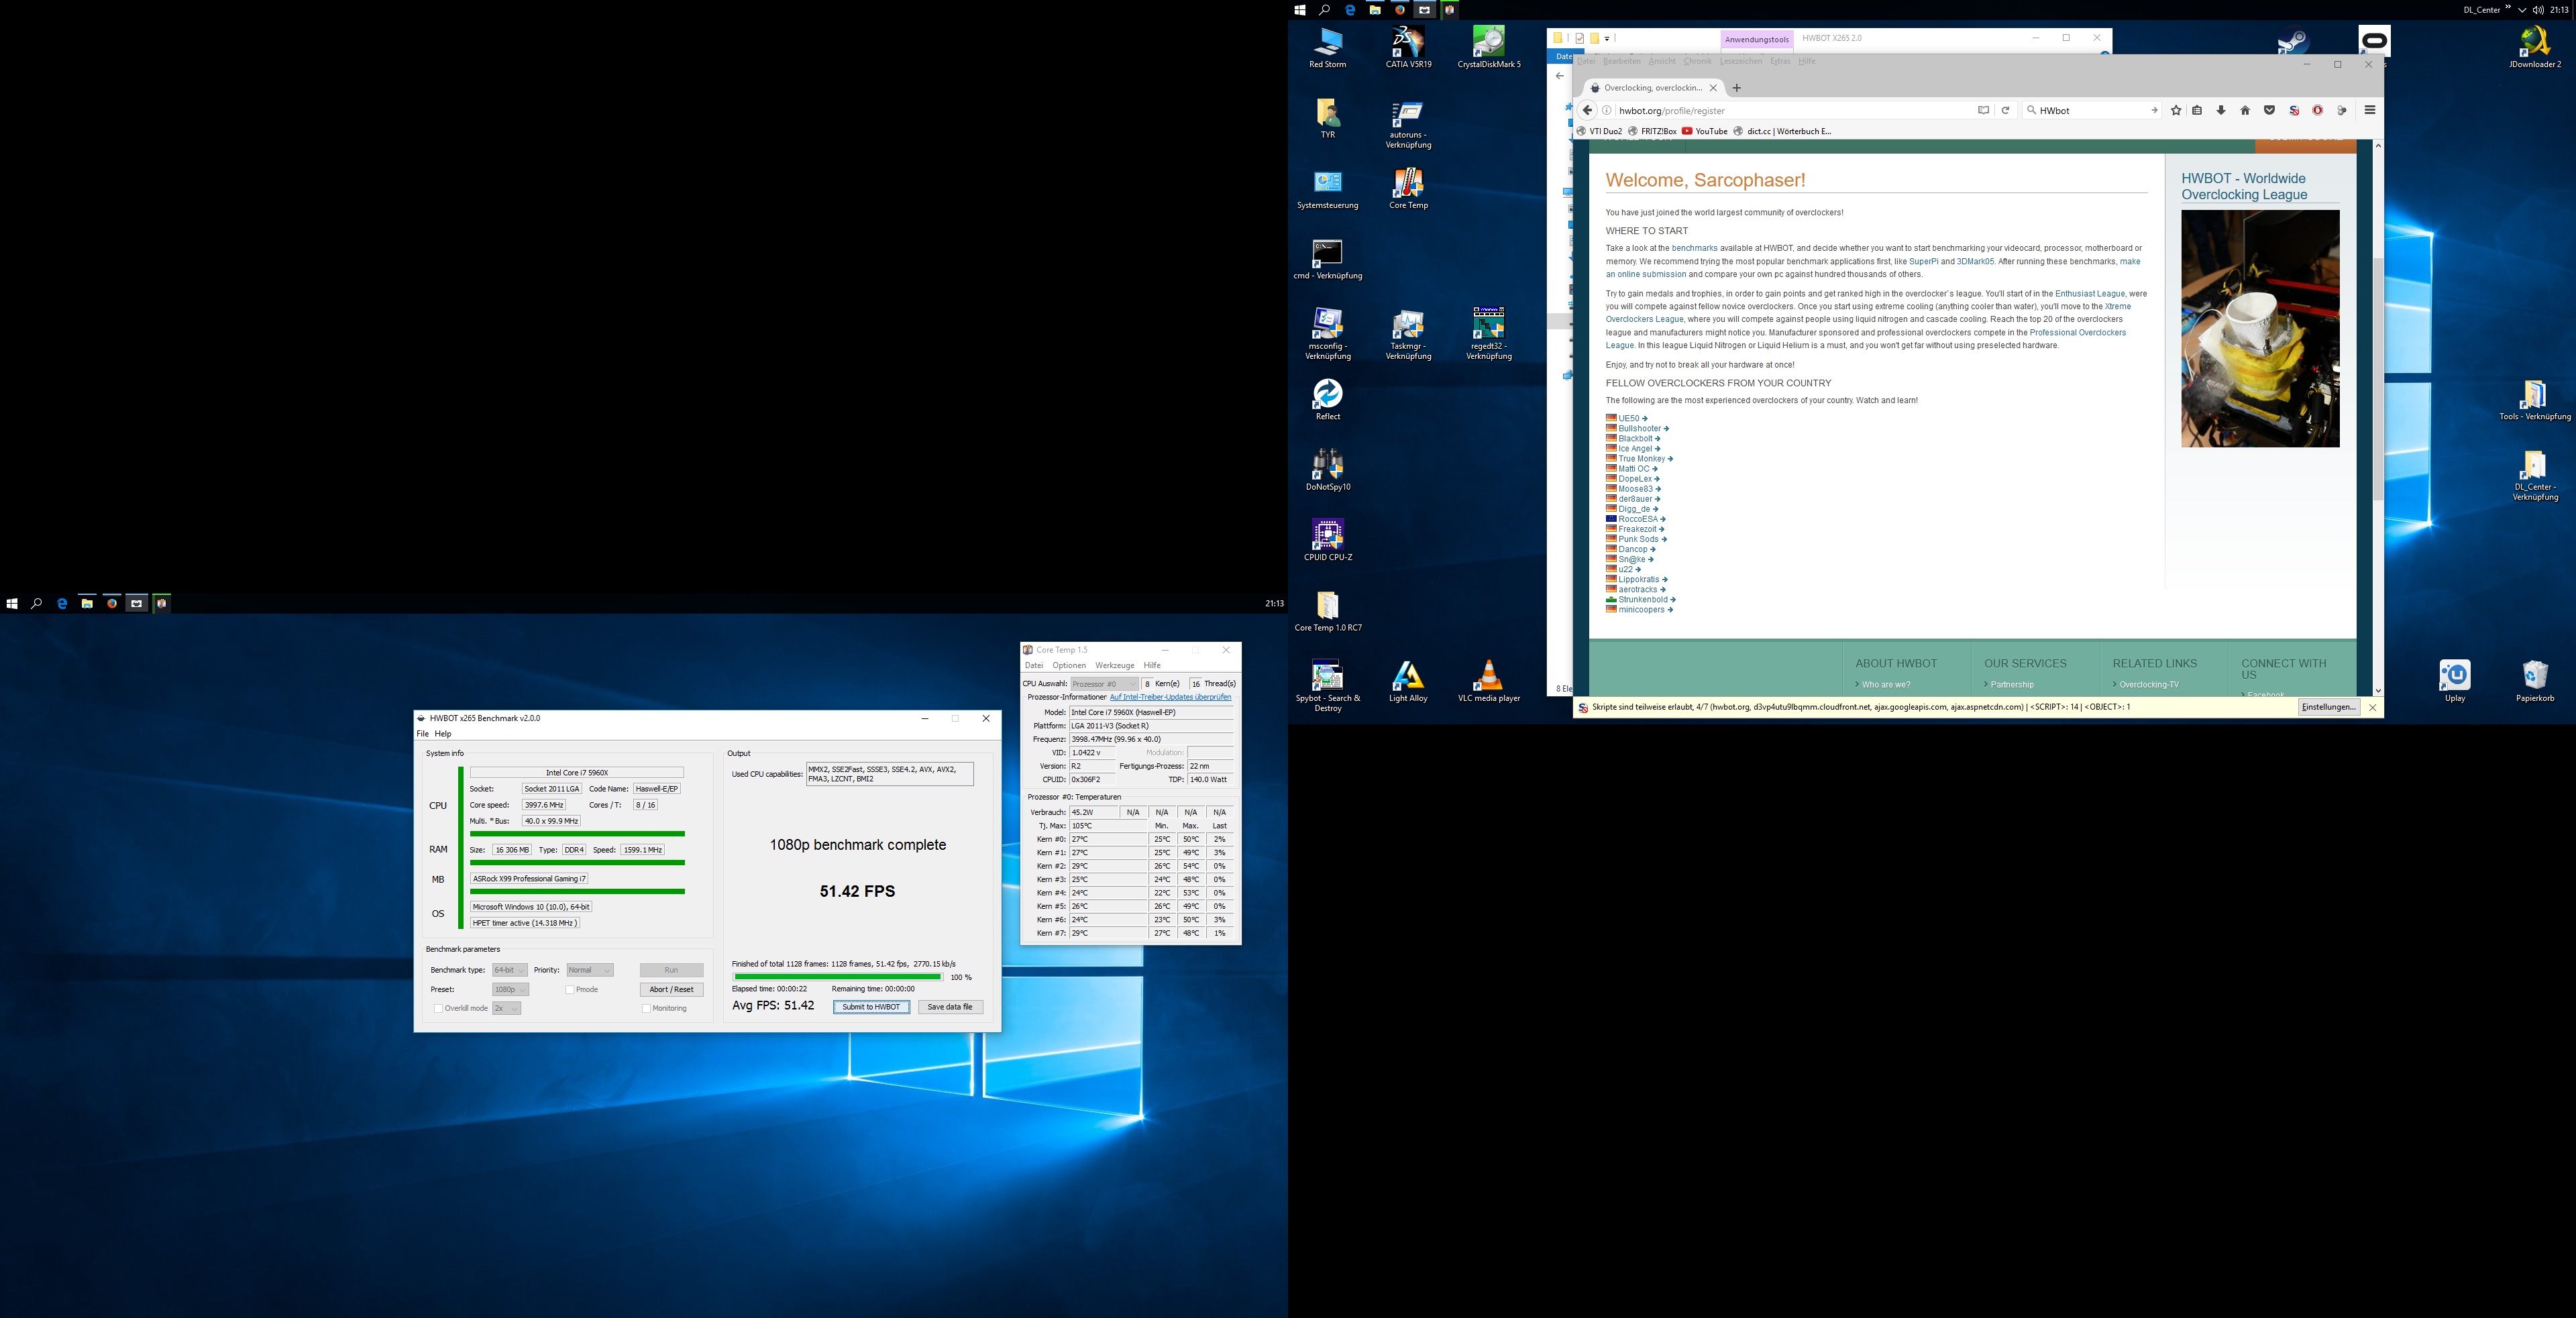Open the Help menu in HWBOT x265

[x=443, y=734]
